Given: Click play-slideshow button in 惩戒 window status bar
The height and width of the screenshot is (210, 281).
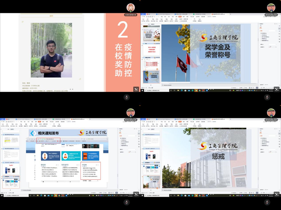Looking at the screenshot, I should tap(257, 193).
